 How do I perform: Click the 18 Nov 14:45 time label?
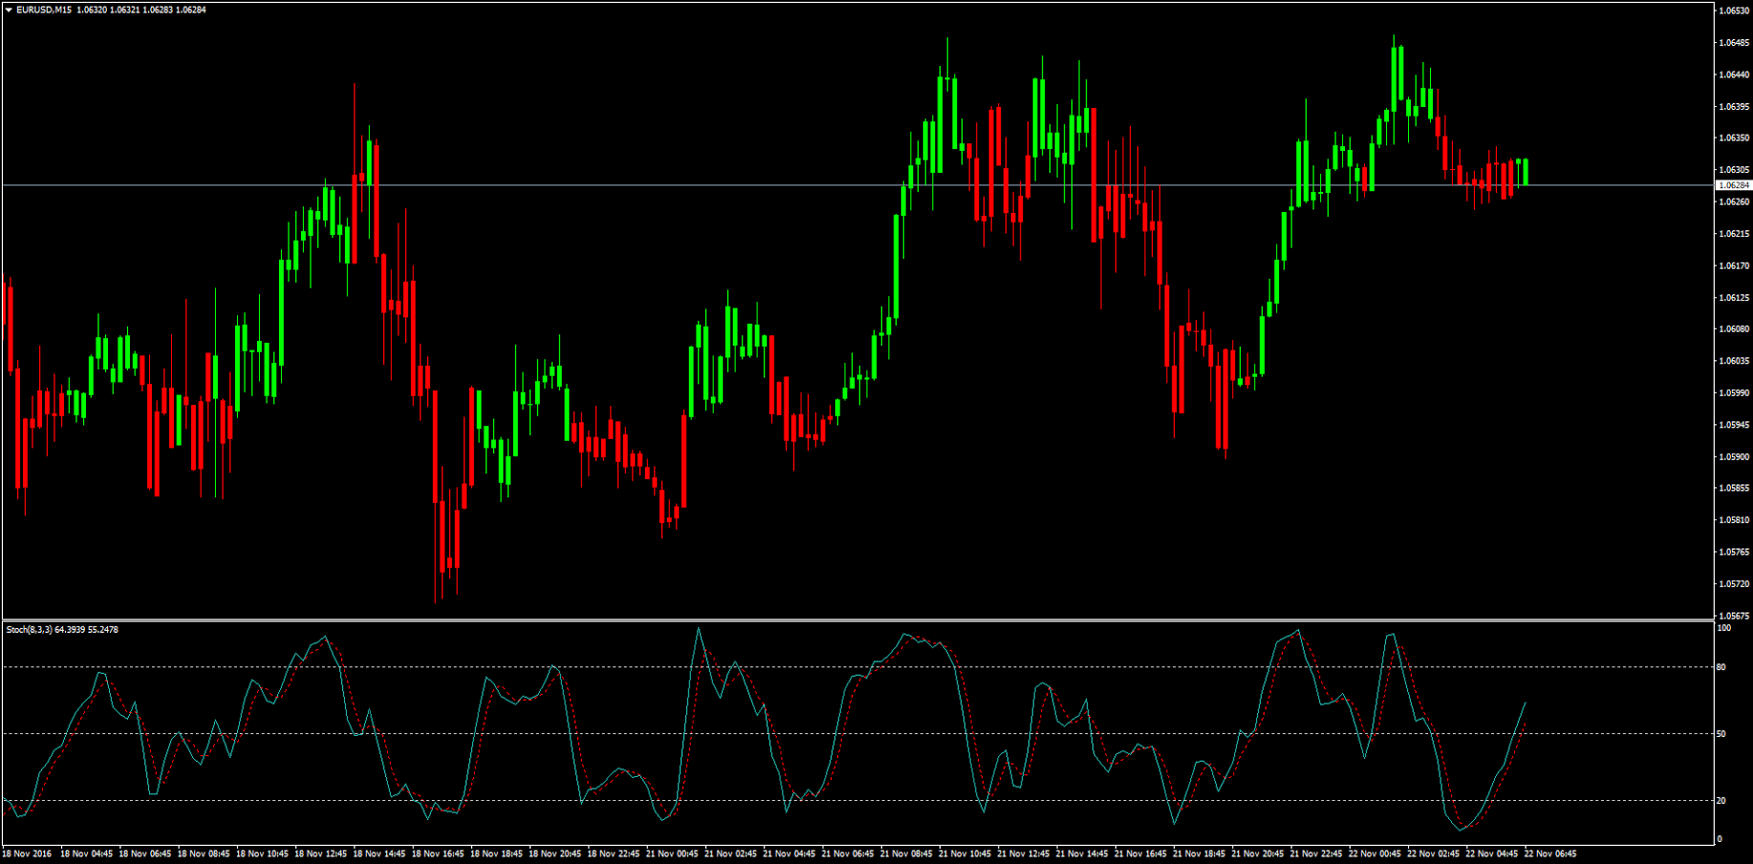tap(379, 853)
